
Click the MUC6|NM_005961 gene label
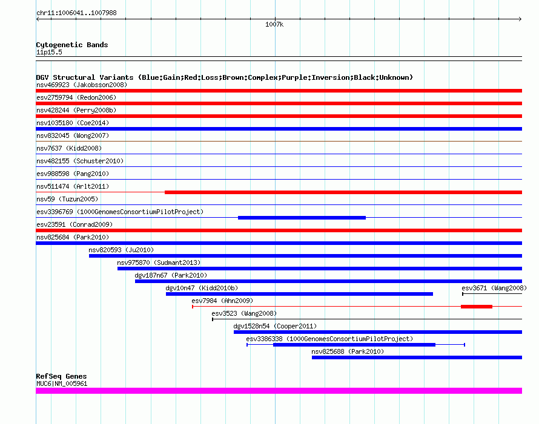[62, 384]
